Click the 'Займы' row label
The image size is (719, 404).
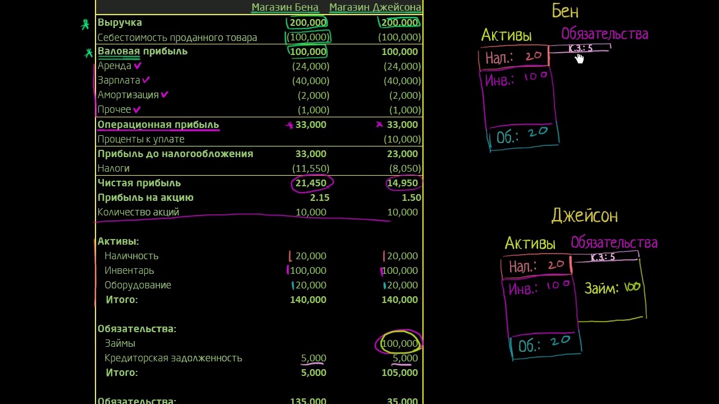120,343
